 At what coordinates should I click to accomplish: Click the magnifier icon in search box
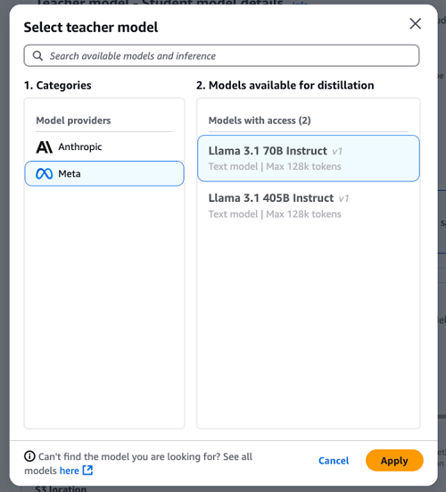(38, 56)
